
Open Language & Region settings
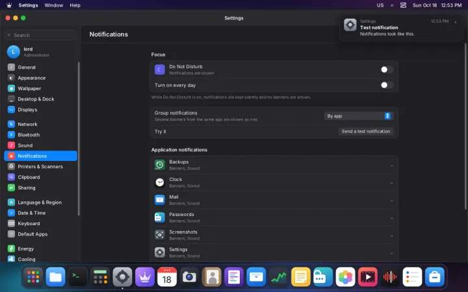(40, 202)
